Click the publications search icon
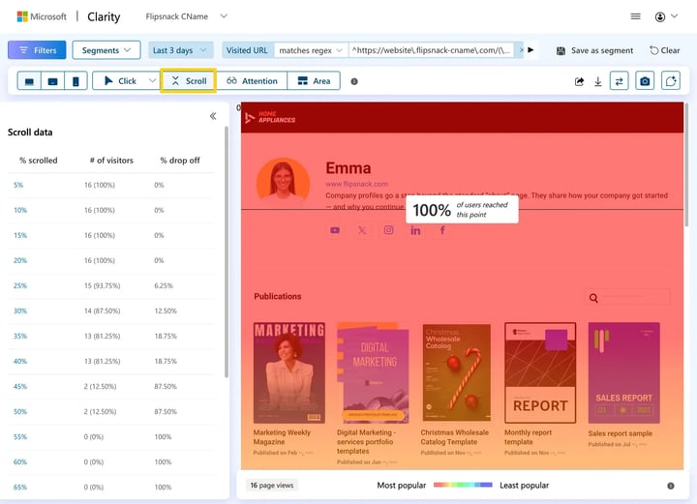Screen dimensions: 697x504 pyautogui.click(x=593, y=298)
